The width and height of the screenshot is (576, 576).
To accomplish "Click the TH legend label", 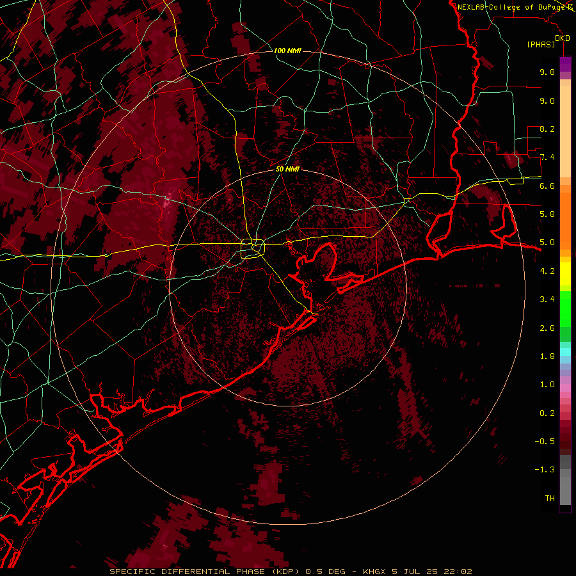I will [x=550, y=499].
